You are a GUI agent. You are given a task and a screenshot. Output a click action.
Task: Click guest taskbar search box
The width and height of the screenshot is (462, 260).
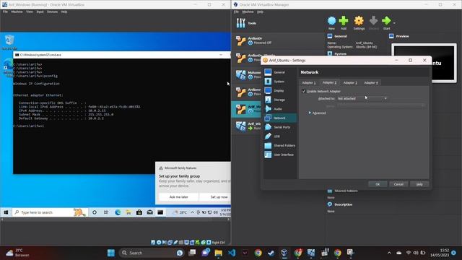tap(50, 212)
